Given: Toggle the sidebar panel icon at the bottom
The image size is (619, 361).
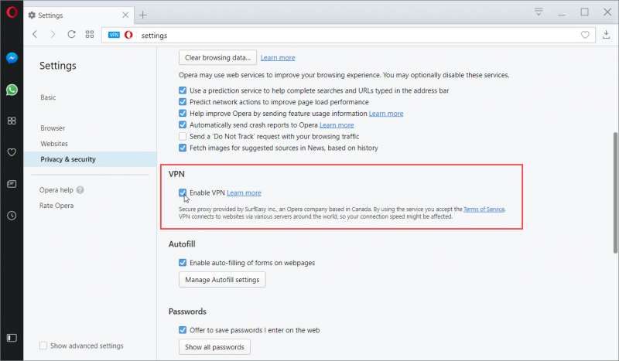Looking at the screenshot, I should coord(12,338).
